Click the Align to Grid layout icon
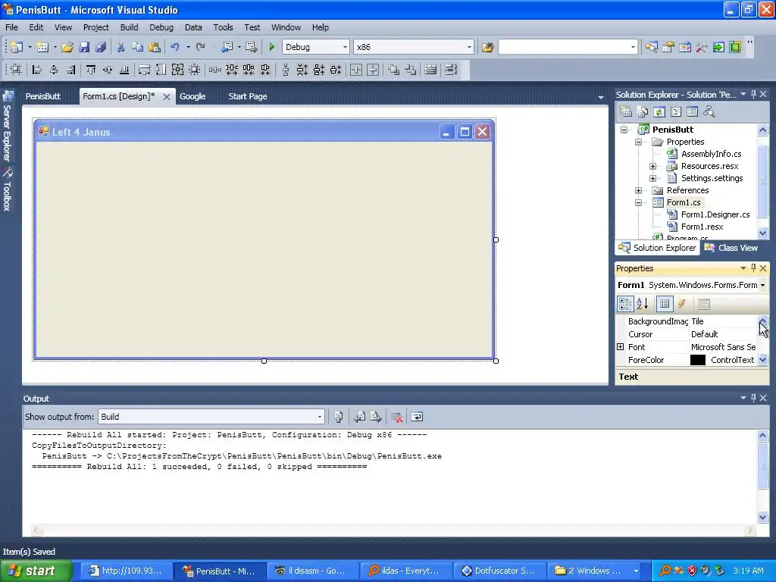Image resolution: width=776 pixels, height=582 pixels. [17, 70]
